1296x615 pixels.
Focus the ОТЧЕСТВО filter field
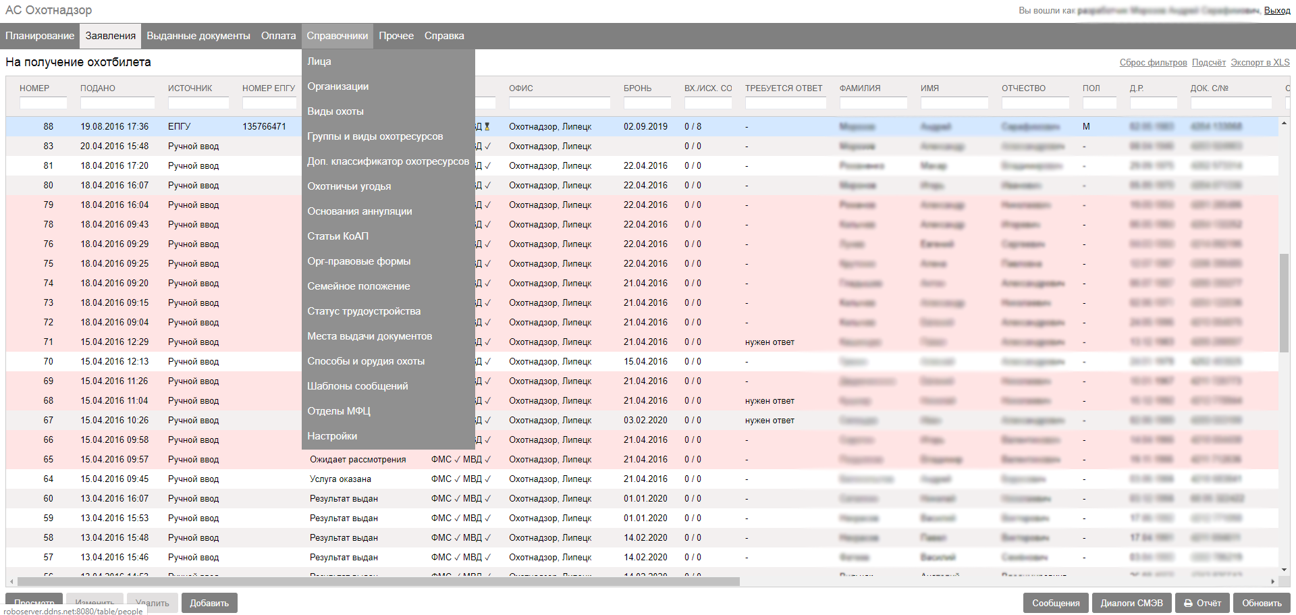1035,103
